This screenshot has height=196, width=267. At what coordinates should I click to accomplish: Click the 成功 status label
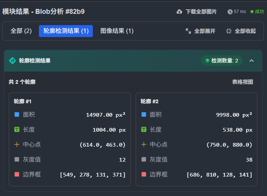click(x=260, y=12)
